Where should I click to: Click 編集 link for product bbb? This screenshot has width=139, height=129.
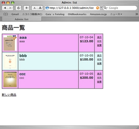[x=99, y=60]
